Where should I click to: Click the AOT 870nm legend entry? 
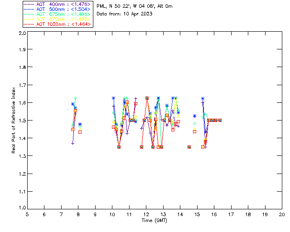[x=57, y=19]
